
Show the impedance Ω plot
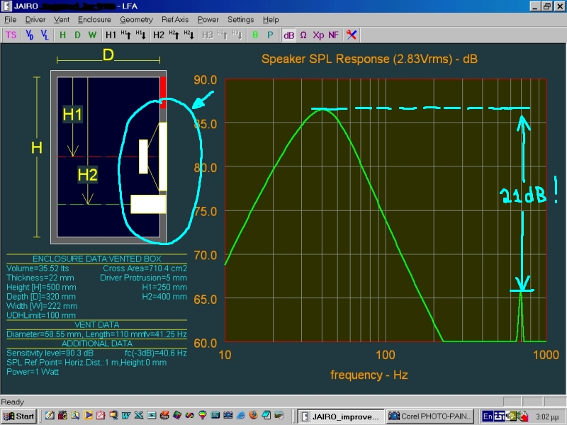[303, 35]
